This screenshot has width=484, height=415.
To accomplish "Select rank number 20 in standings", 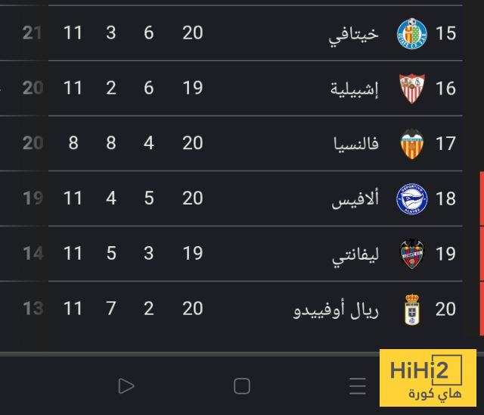I will 446,309.
